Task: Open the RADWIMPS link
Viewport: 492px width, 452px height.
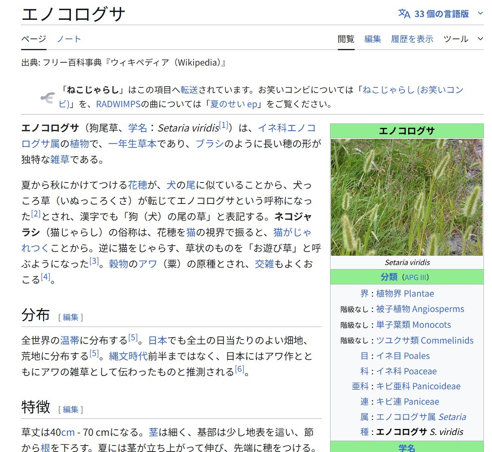Action: click(x=118, y=104)
